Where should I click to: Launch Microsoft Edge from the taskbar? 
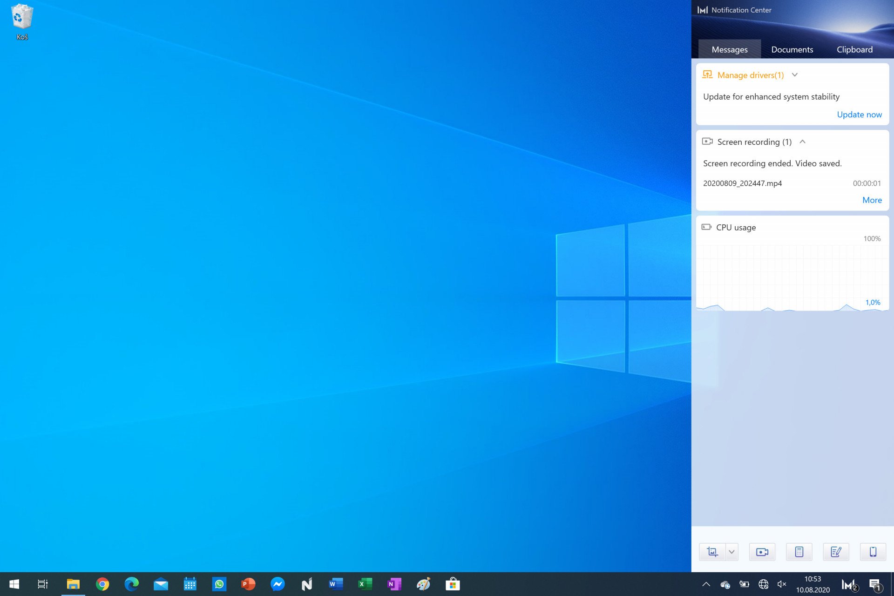[x=132, y=584]
